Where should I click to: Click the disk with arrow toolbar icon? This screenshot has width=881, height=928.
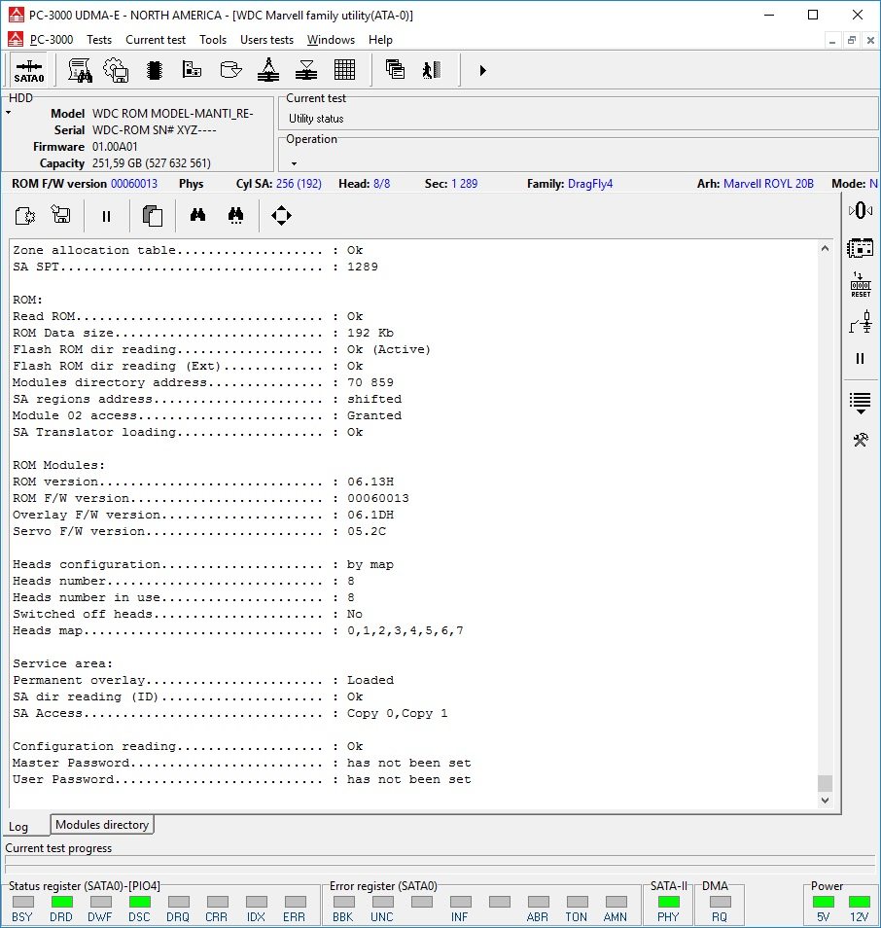click(x=230, y=70)
